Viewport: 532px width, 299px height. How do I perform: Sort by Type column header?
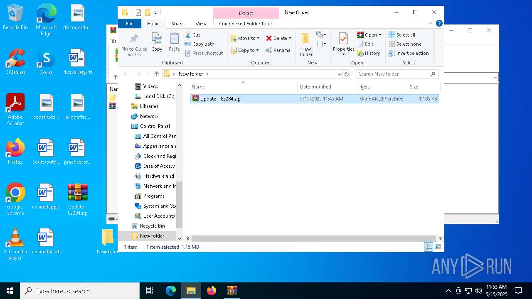[382, 87]
